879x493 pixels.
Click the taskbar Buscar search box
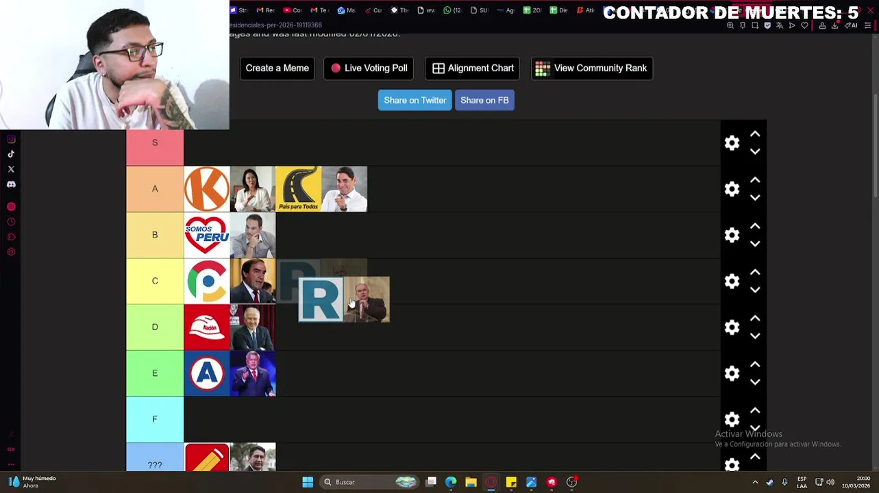pos(369,482)
